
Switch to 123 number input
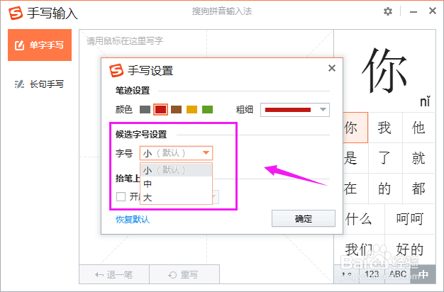[x=372, y=274]
